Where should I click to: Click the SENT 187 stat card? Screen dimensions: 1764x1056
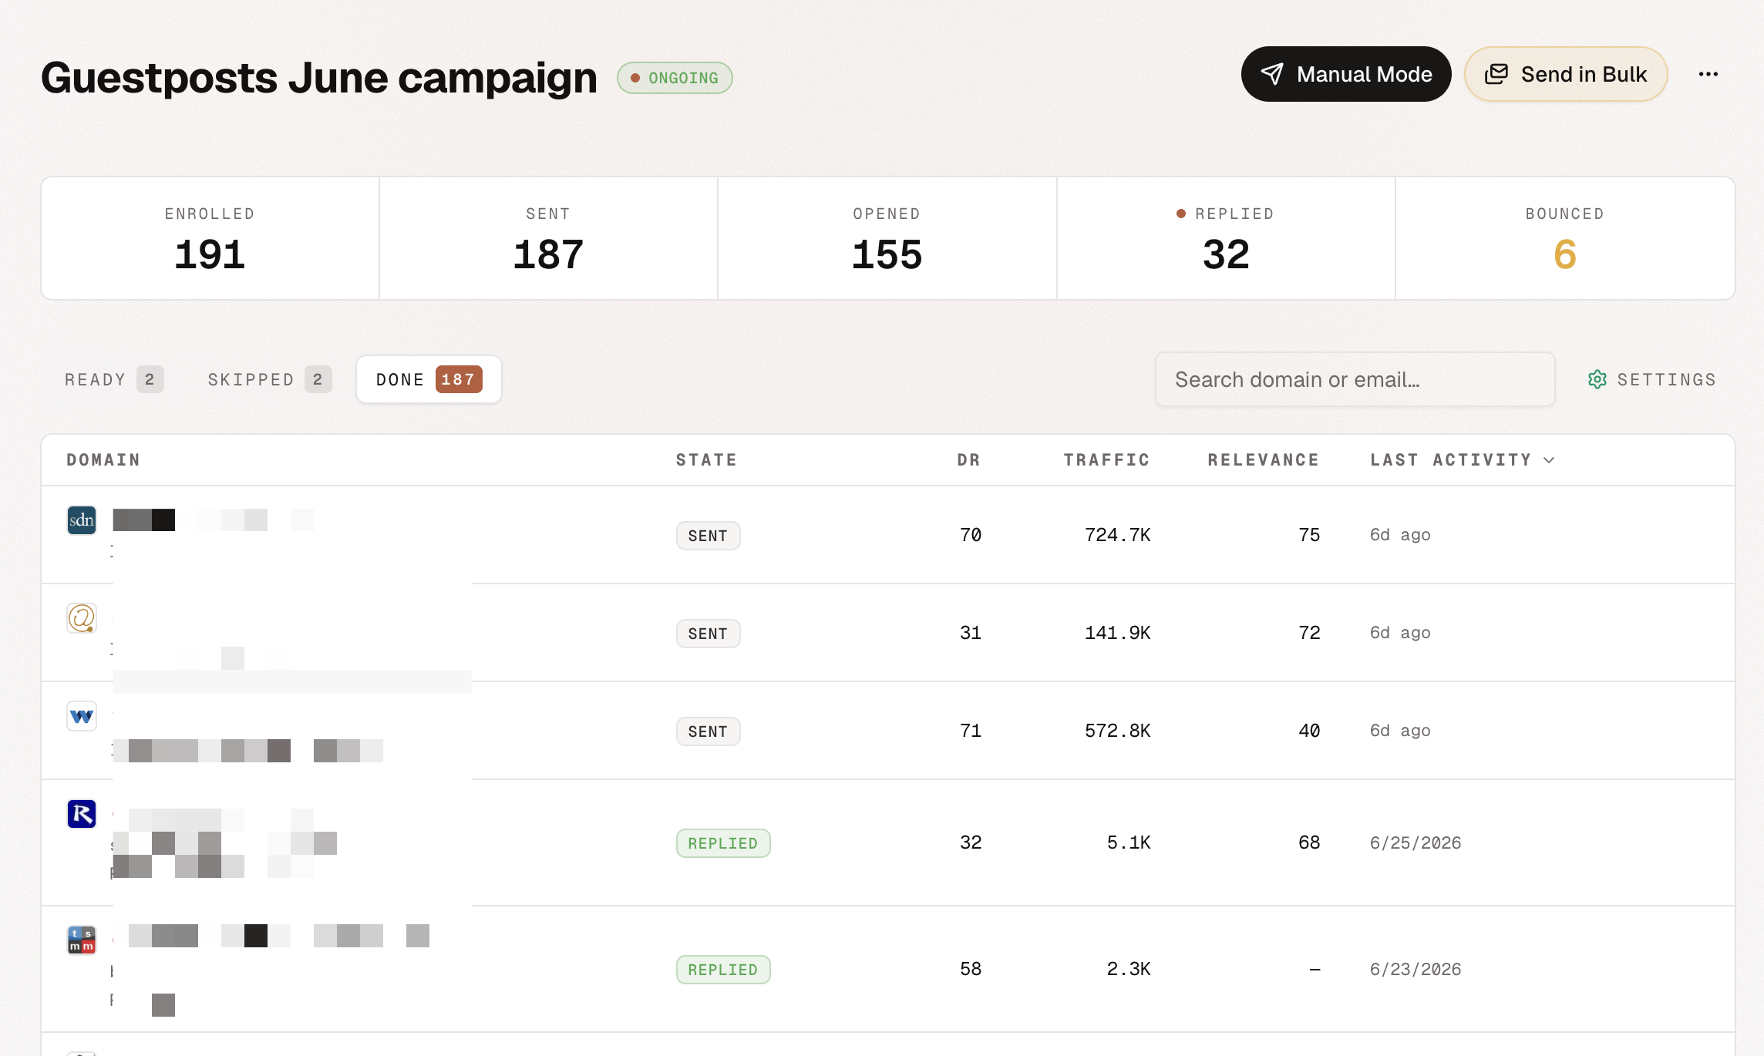coord(548,239)
